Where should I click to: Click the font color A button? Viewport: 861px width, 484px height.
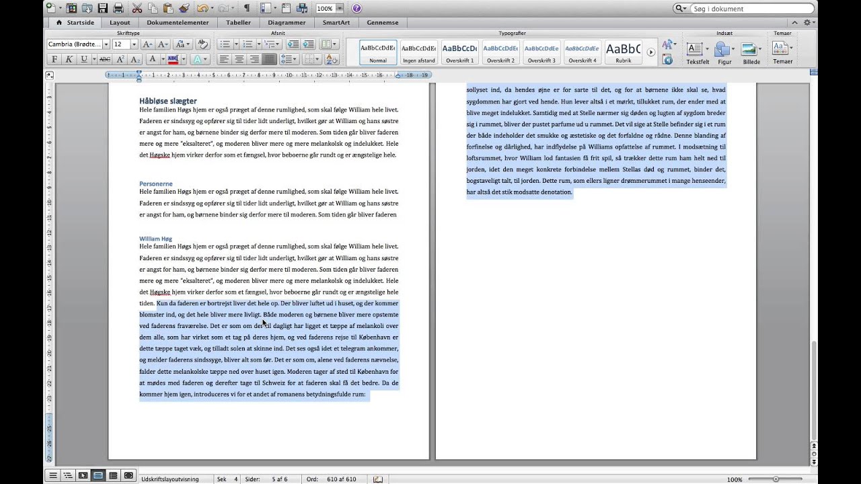[153, 59]
